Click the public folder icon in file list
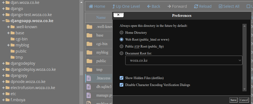The height and width of the screenshot is (104, 253). [89, 61]
